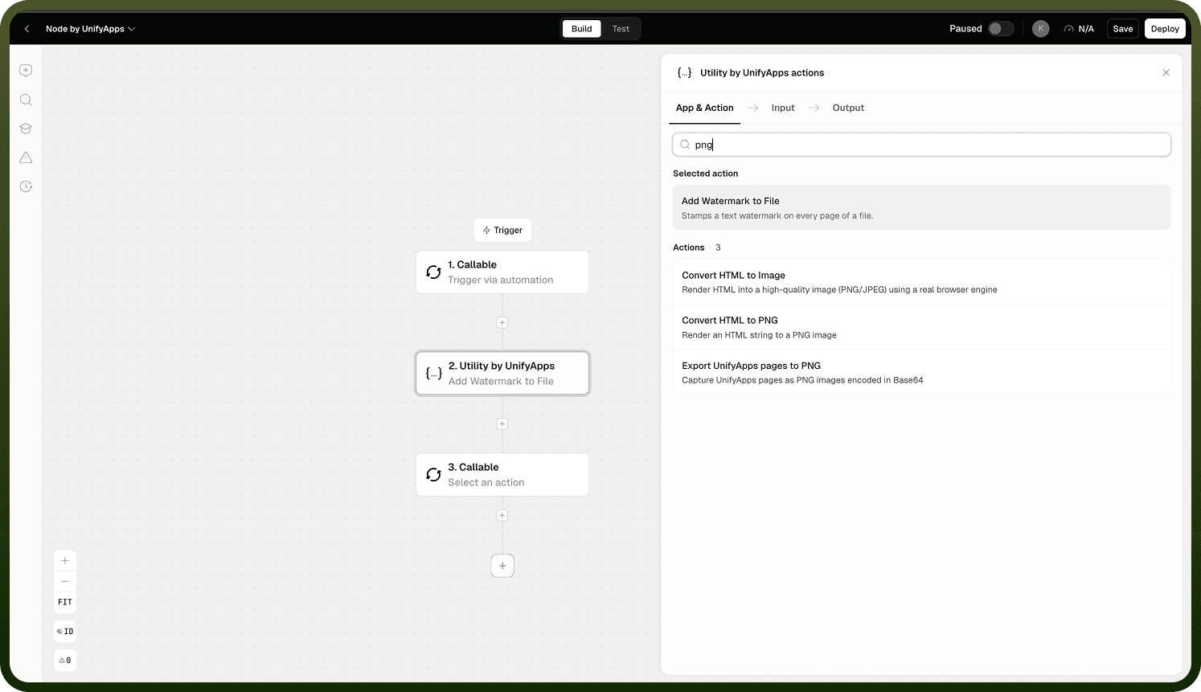Close the Utility by UnifyApps actions panel
The width and height of the screenshot is (1201, 692).
pyautogui.click(x=1166, y=72)
